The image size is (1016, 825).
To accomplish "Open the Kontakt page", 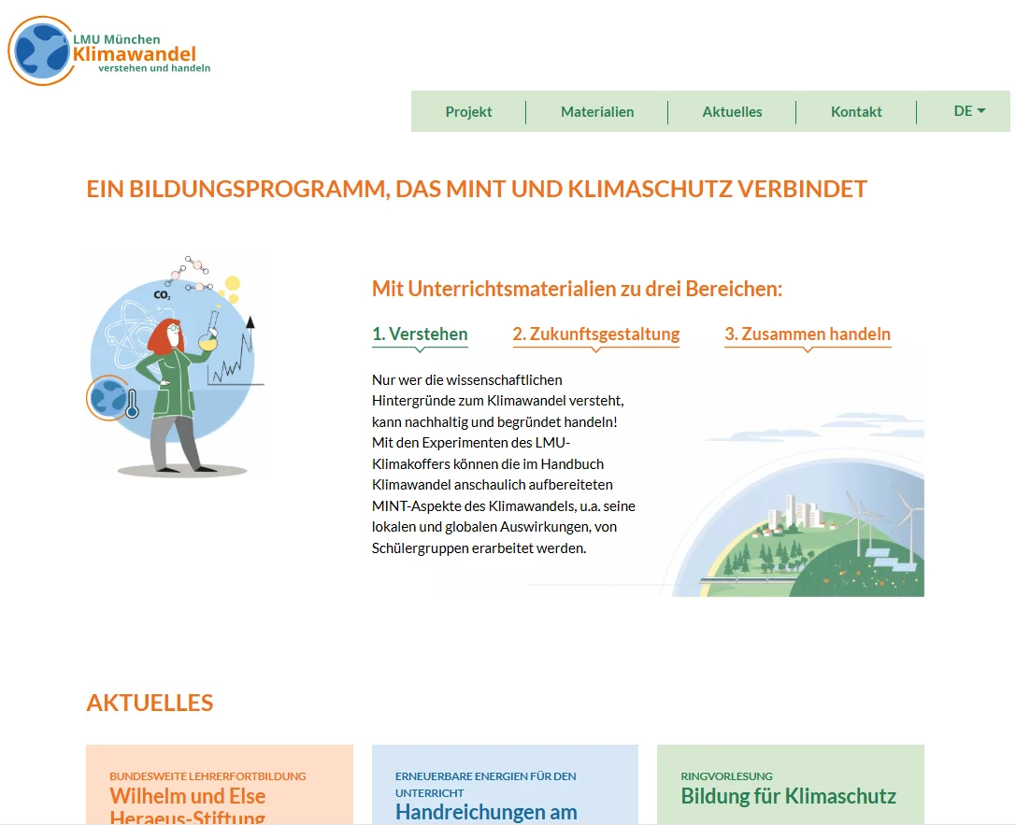I will pos(856,112).
